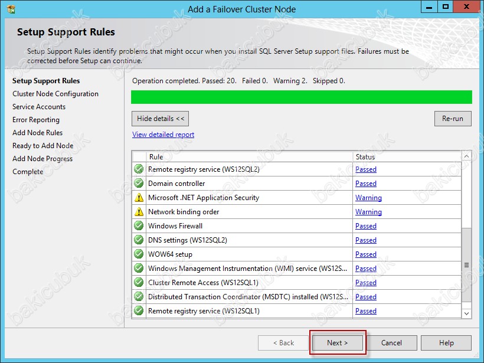Re-run the setup support rules
484x363 pixels.
click(x=453, y=119)
